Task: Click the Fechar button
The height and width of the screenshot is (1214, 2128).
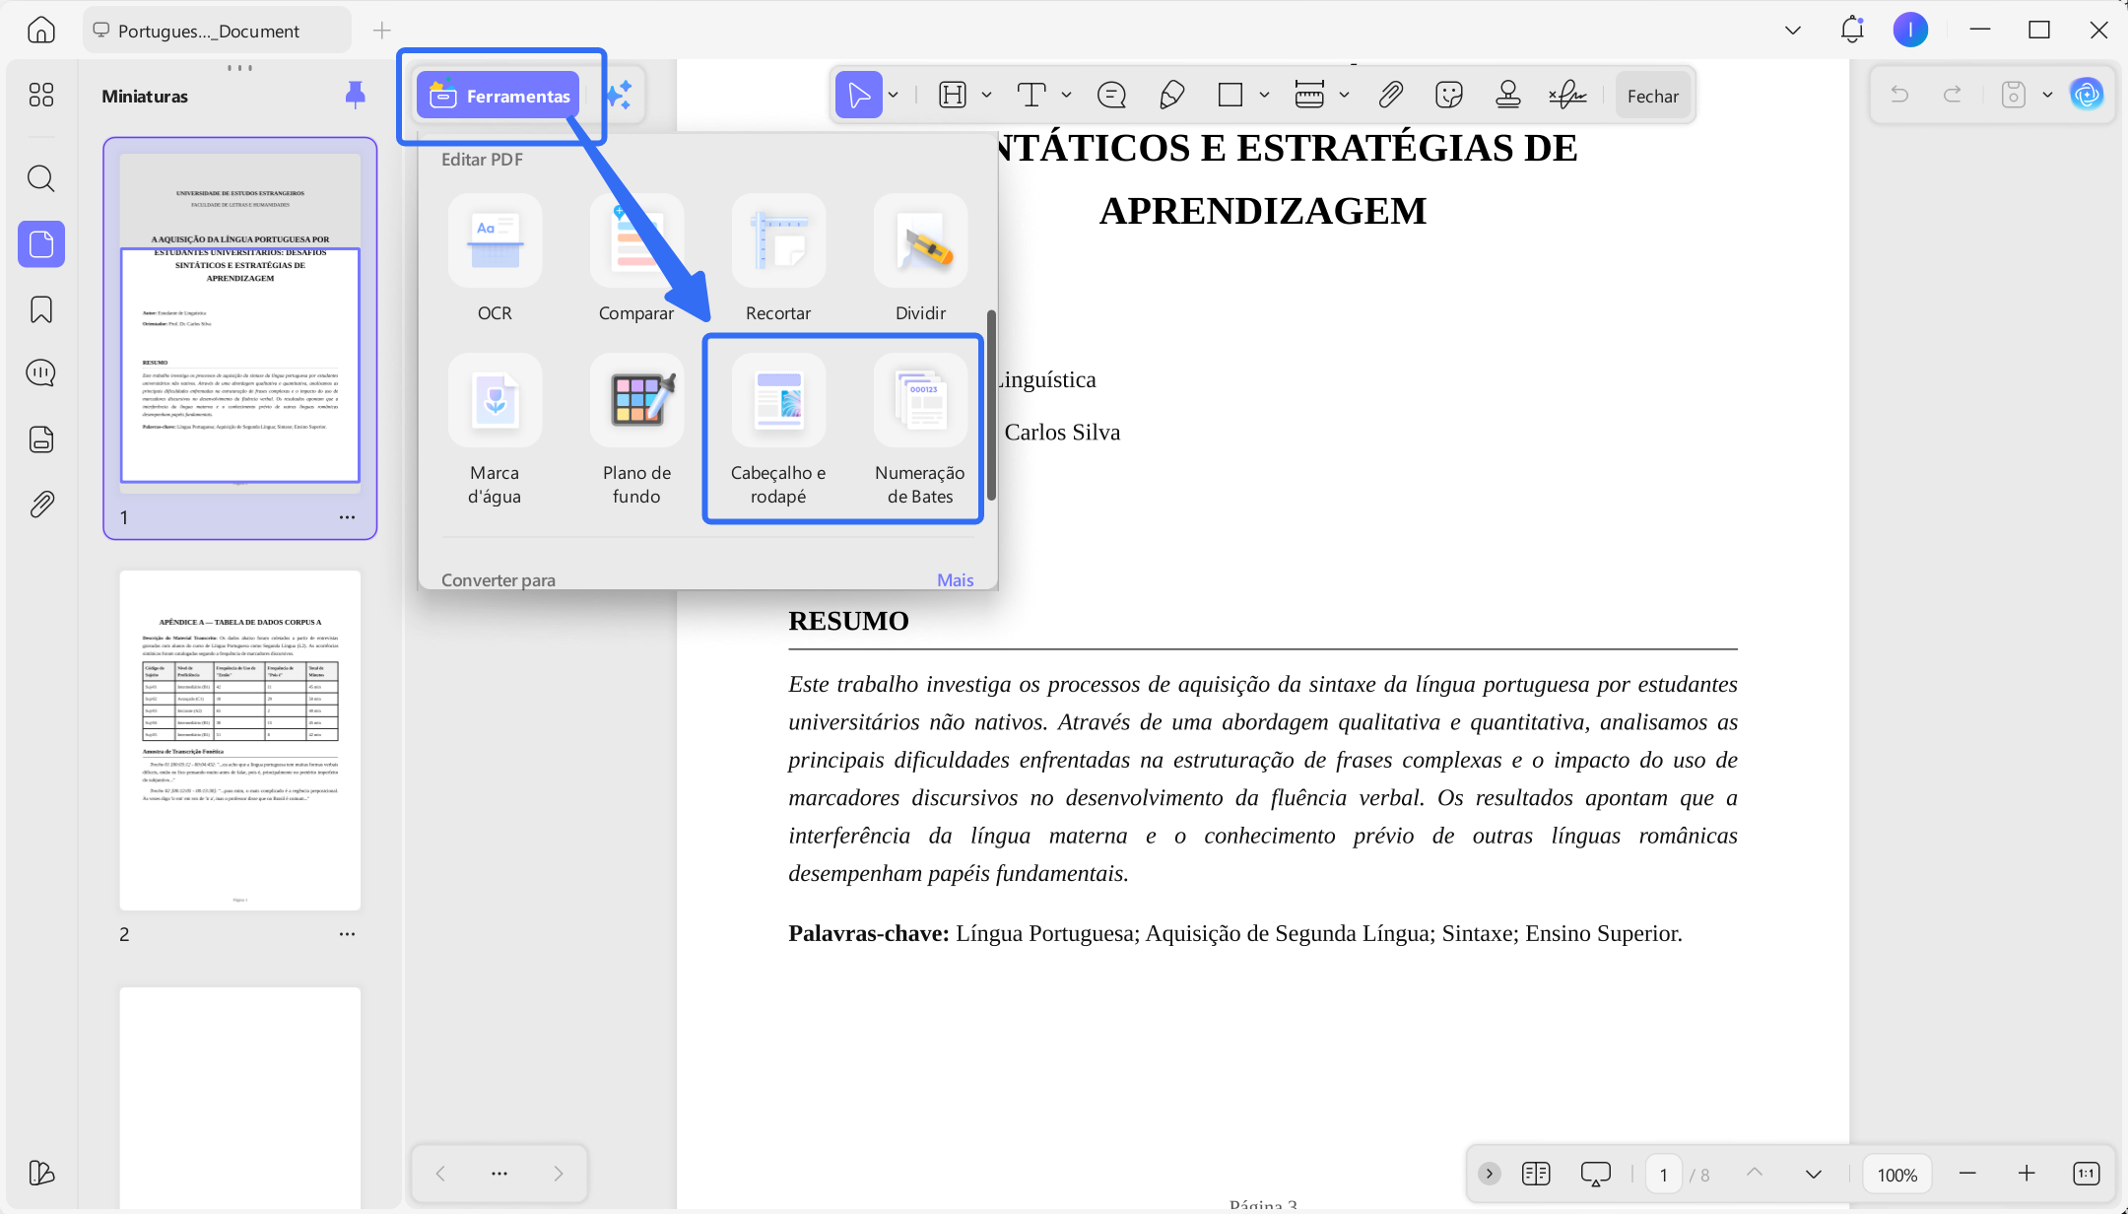Action: [1653, 96]
